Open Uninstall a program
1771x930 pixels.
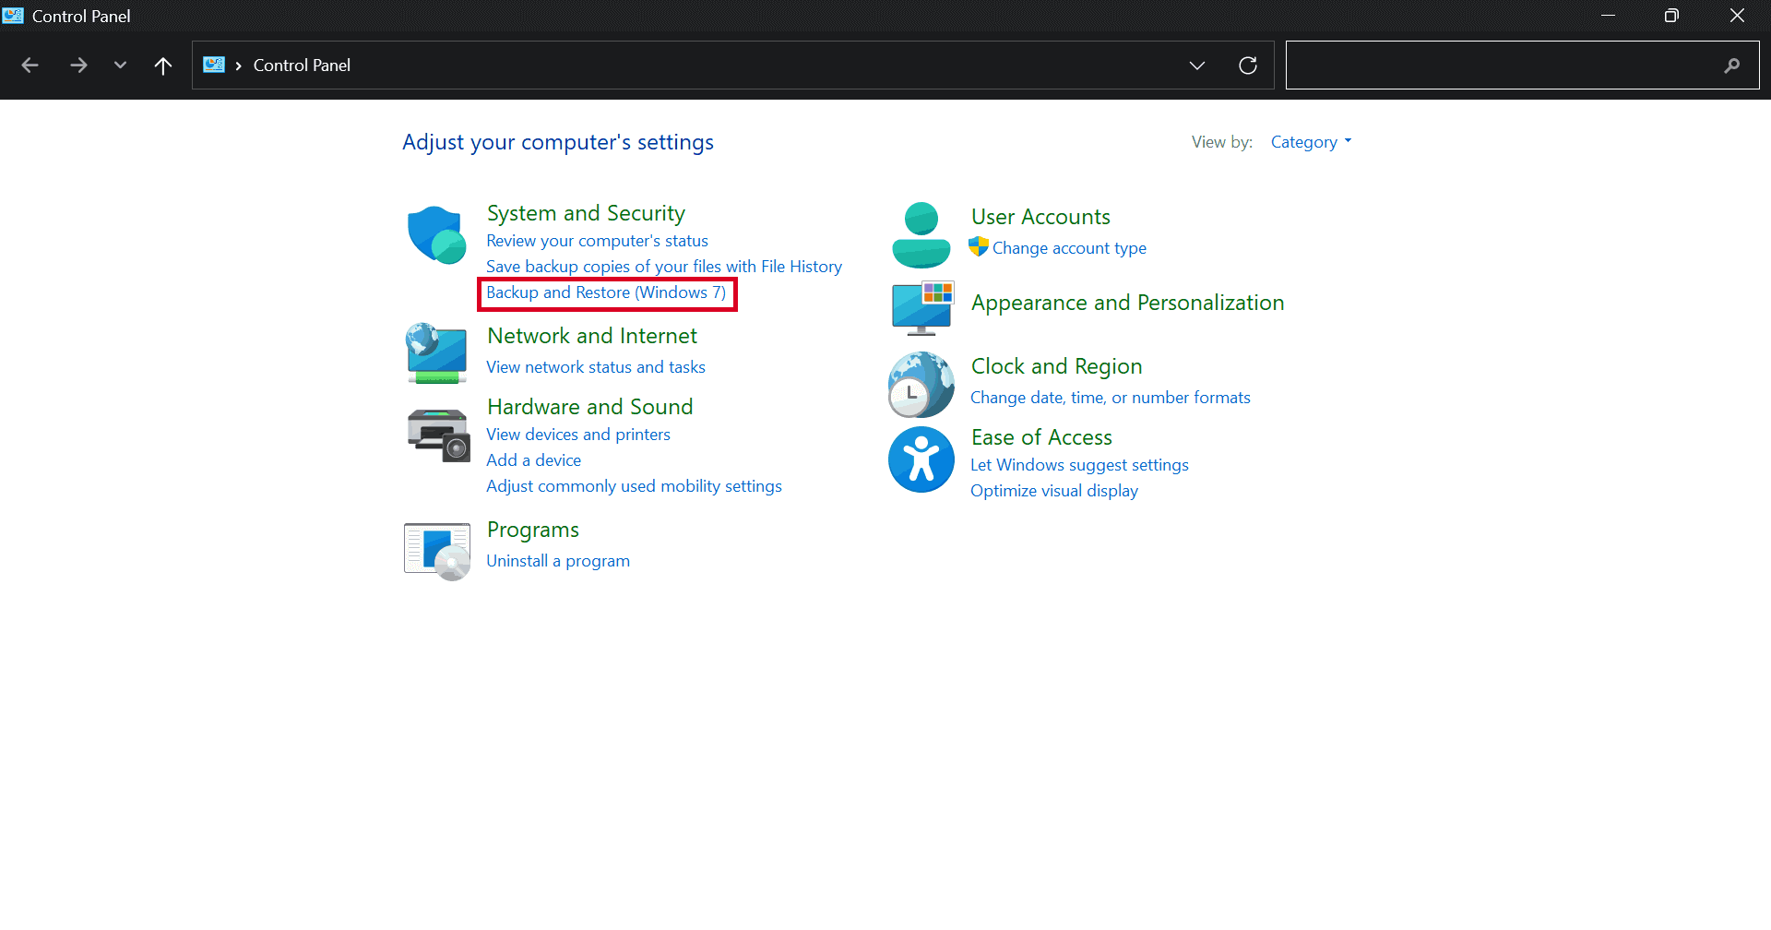click(x=557, y=560)
